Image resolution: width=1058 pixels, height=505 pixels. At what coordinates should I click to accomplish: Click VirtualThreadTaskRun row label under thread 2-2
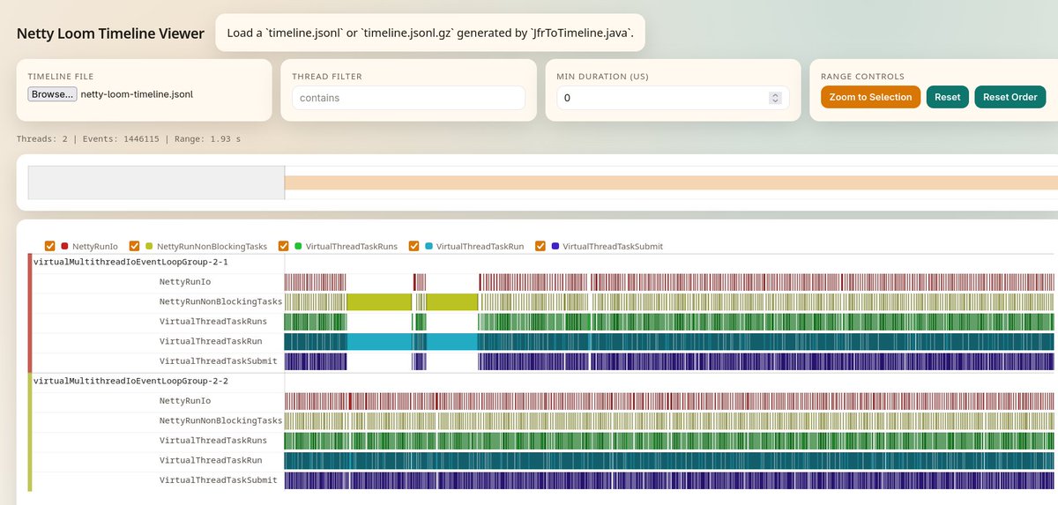(210, 460)
